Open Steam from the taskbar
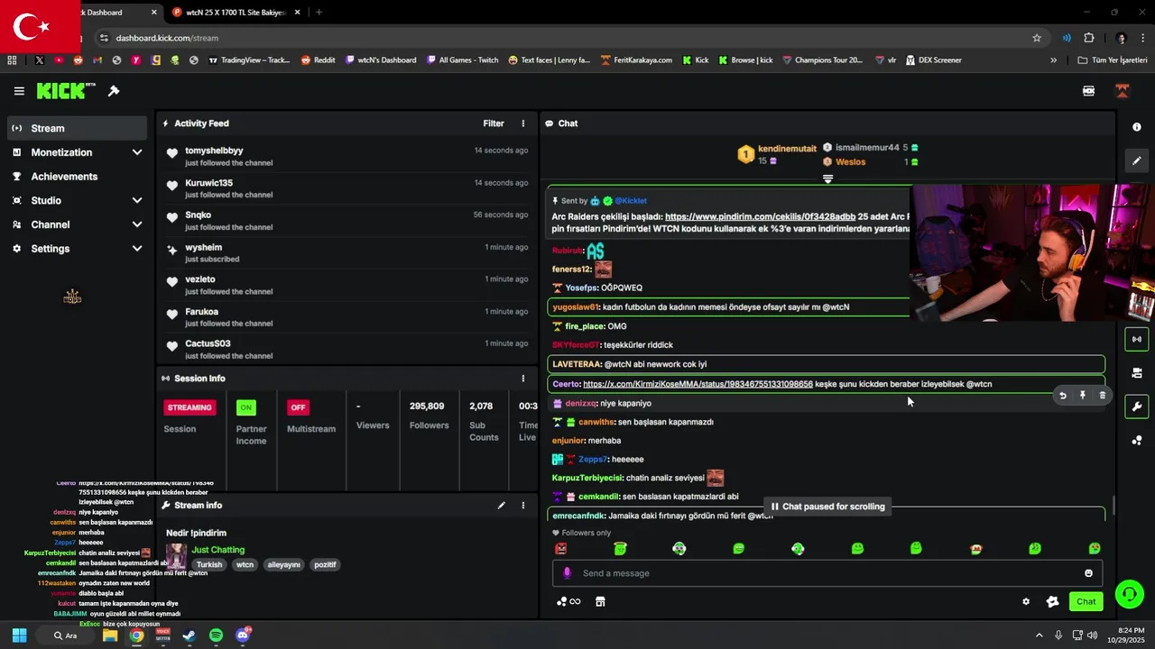 coord(189,635)
